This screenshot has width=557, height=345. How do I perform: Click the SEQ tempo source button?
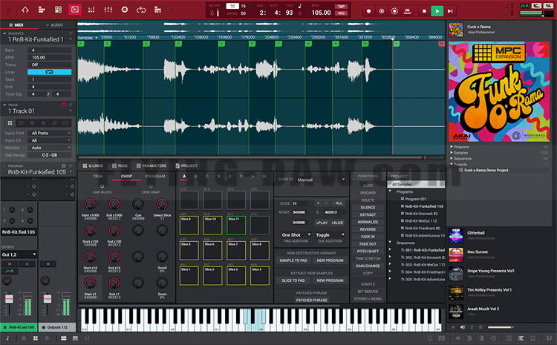(x=341, y=13)
